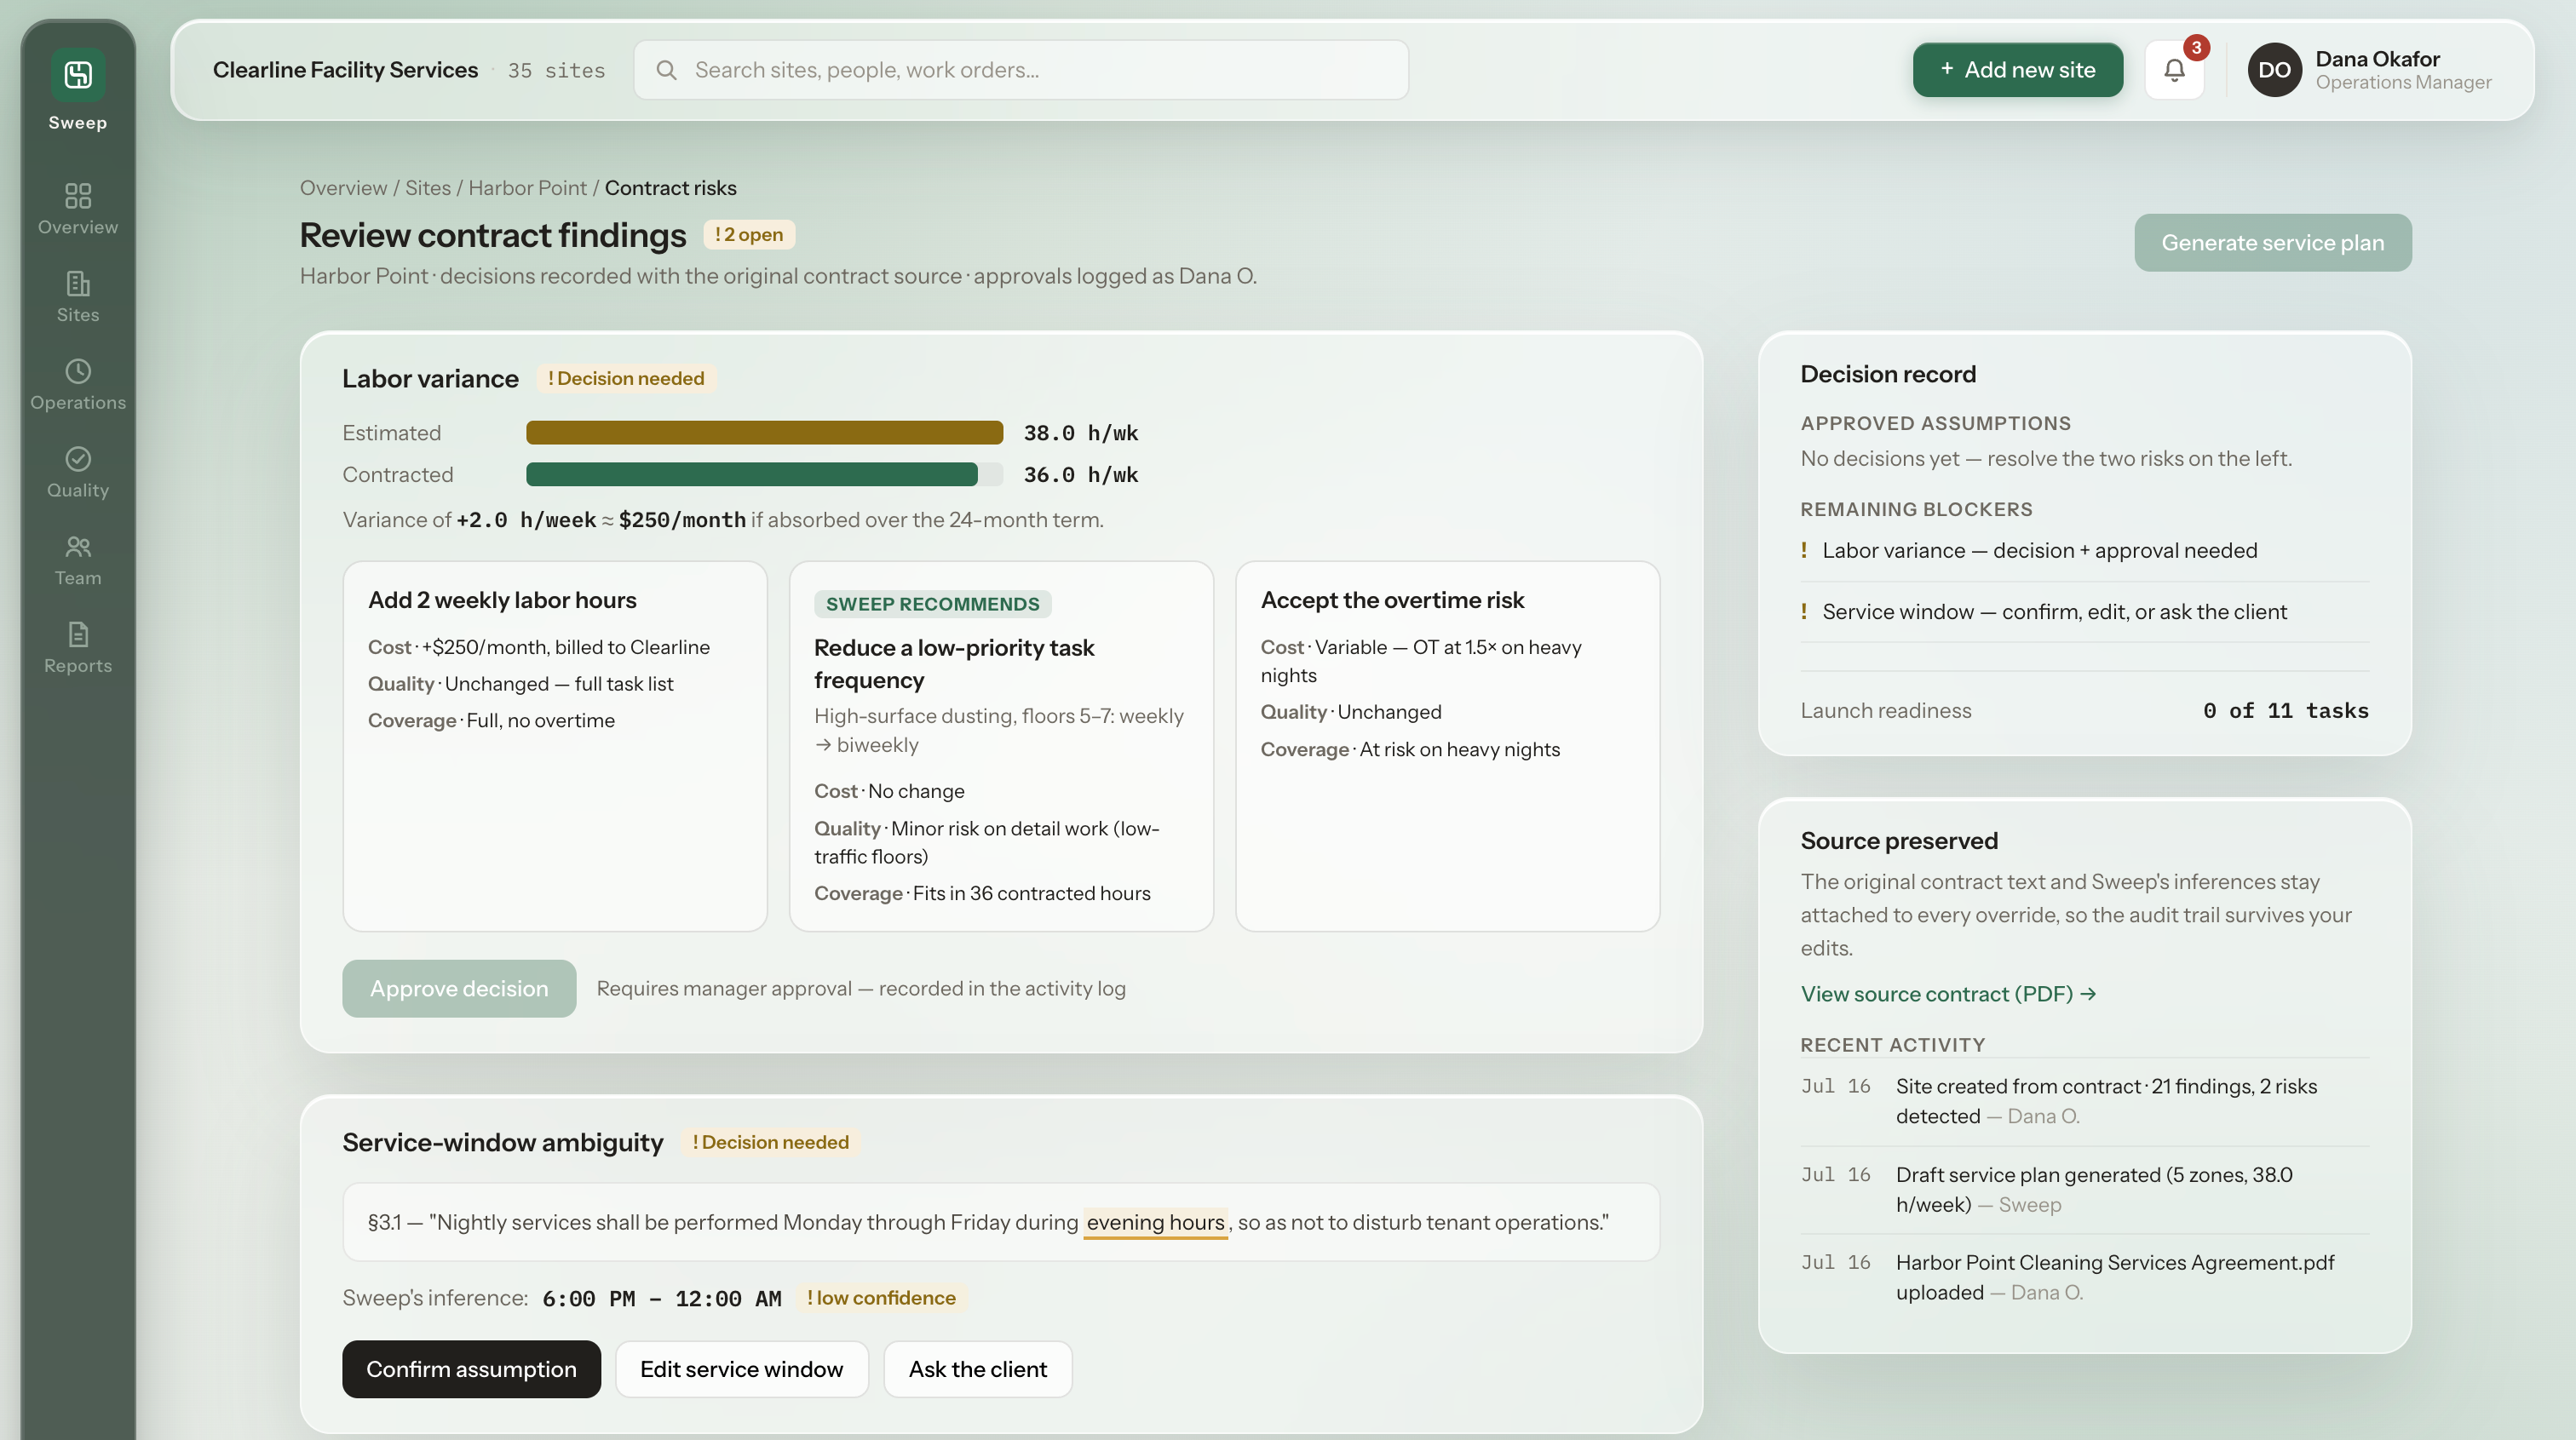Click Labor variance blocker row
This screenshot has width=2576, height=1440.
(x=2084, y=550)
